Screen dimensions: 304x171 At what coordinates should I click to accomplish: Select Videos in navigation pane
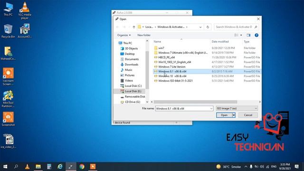click(x=129, y=80)
